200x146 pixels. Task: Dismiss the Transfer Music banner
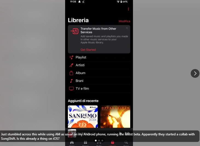pyautogui.click(x=127, y=28)
